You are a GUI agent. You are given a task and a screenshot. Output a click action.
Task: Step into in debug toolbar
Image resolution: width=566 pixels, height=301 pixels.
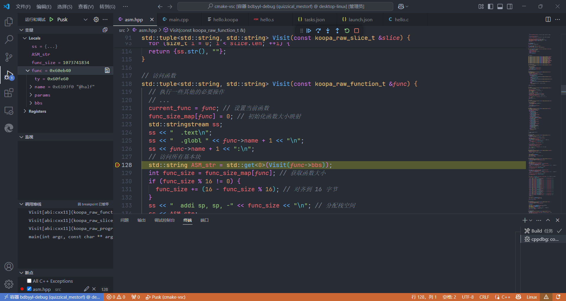[328, 30]
